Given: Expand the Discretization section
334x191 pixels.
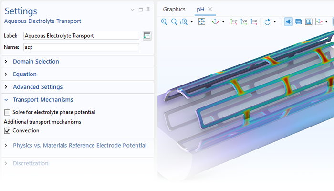Looking at the screenshot, I should click(6, 163).
